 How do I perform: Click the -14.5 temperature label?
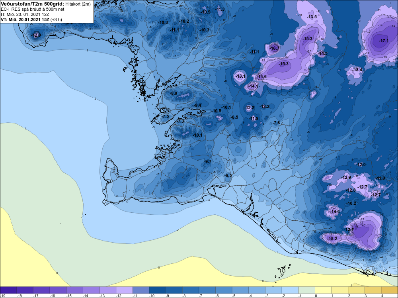[323, 53]
